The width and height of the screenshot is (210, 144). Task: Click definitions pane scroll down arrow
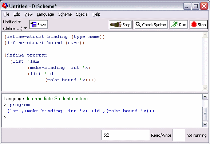pyautogui.click(x=205, y=88)
